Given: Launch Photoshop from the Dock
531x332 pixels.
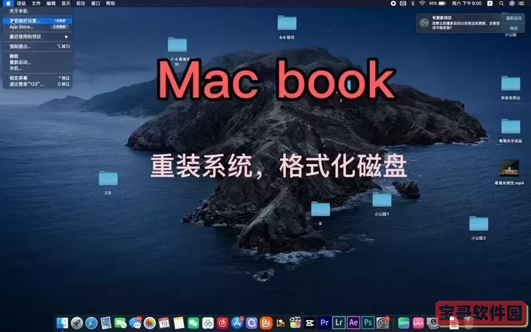Looking at the screenshot, I should coord(368,323).
